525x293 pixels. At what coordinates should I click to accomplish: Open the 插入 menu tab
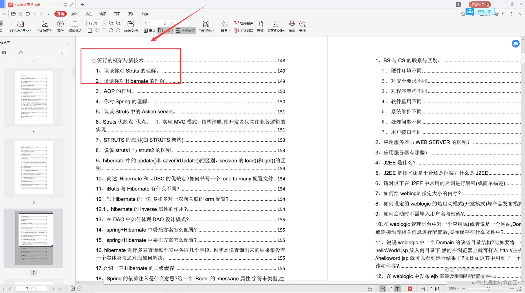click(74, 14)
